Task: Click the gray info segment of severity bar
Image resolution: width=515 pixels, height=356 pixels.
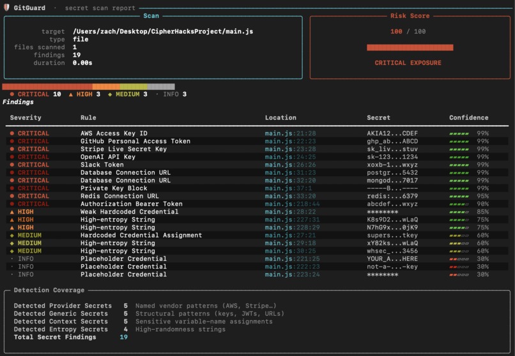Action: click(x=161, y=87)
